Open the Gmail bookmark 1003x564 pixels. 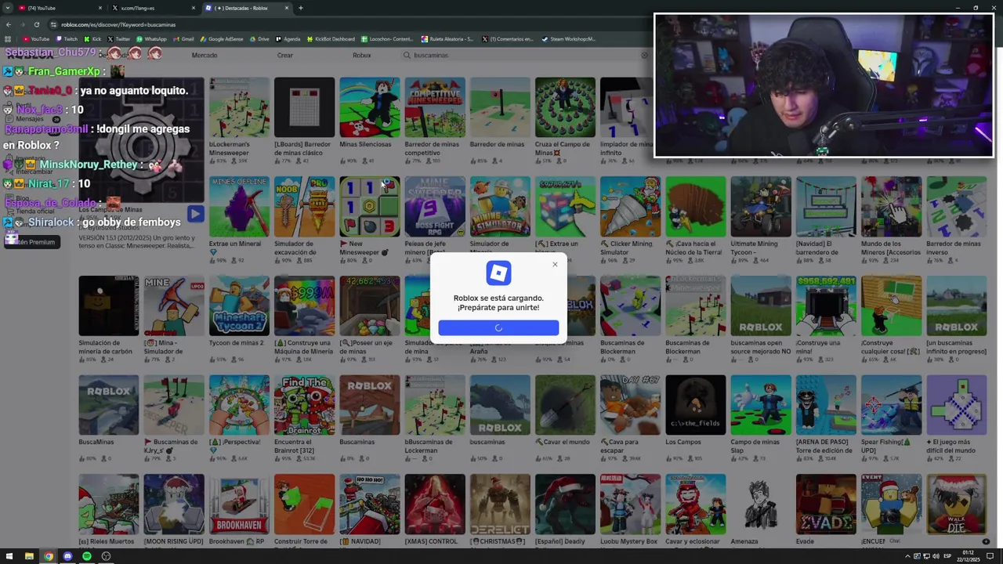pyautogui.click(x=184, y=38)
